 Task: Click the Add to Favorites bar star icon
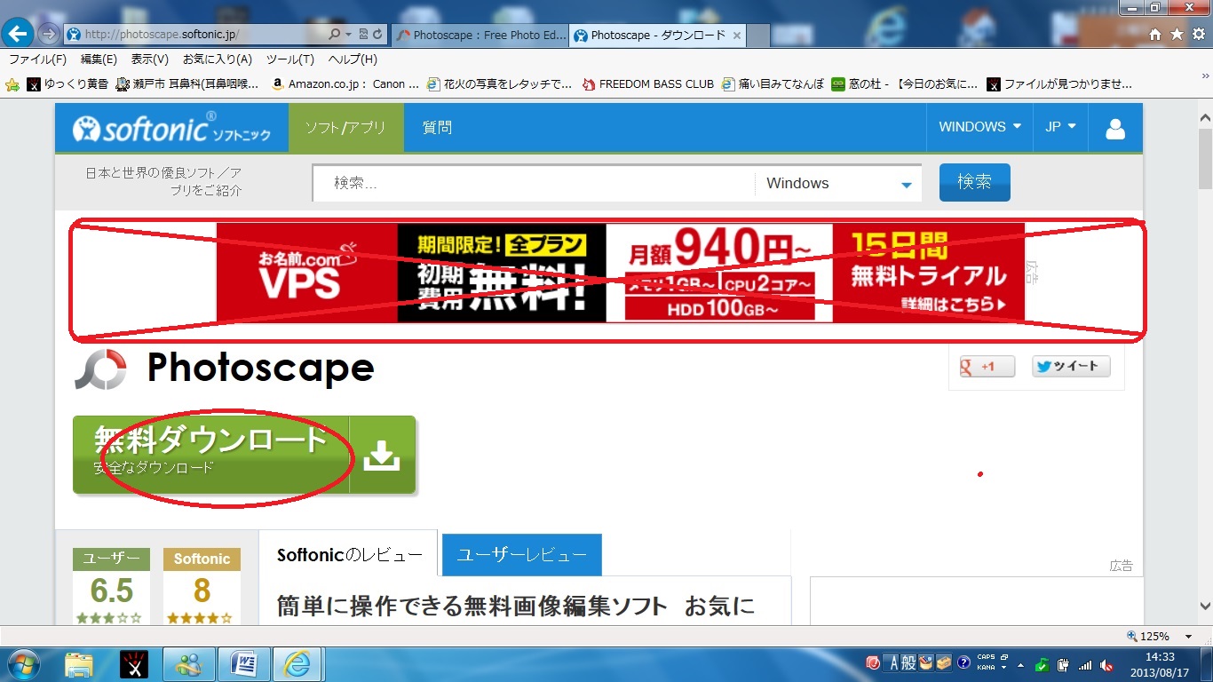pos(12,84)
